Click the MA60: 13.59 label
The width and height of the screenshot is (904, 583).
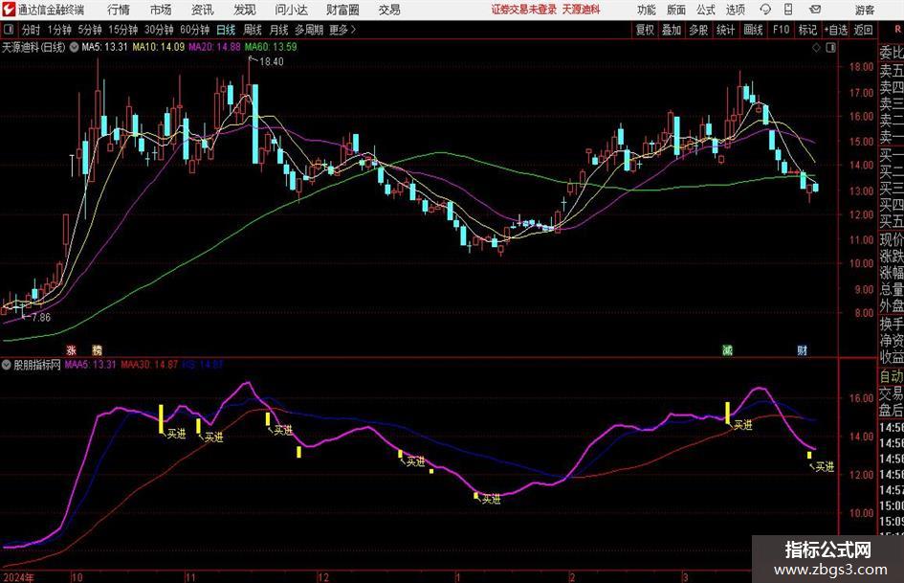[x=271, y=47]
